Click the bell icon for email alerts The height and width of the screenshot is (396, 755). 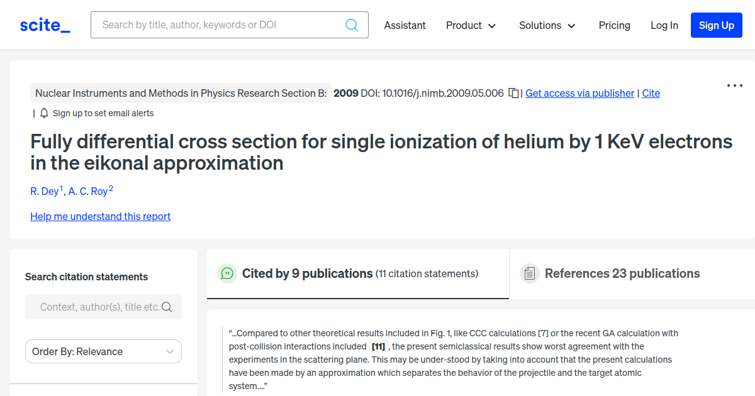(x=44, y=113)
